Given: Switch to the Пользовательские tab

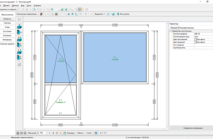Looking at the screenshot, I should [186, 28].
